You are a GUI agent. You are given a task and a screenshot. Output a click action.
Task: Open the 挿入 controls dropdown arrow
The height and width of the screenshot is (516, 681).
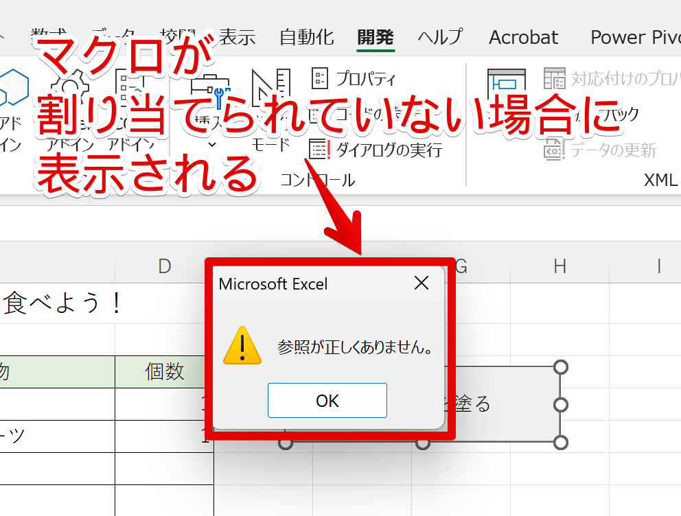212,145
